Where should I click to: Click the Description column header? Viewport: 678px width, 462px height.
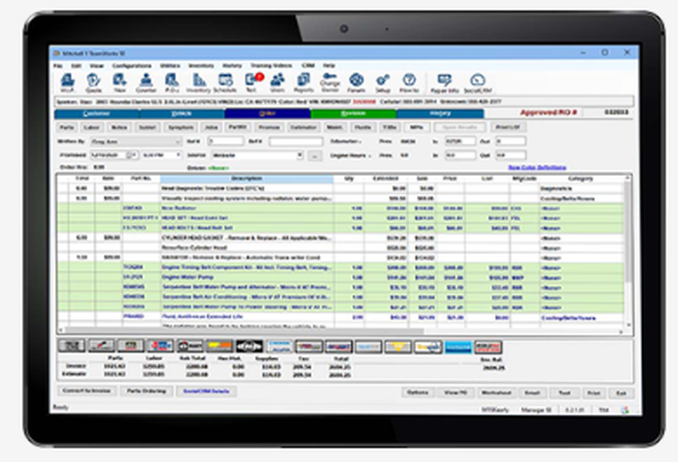tap(247, 178)
